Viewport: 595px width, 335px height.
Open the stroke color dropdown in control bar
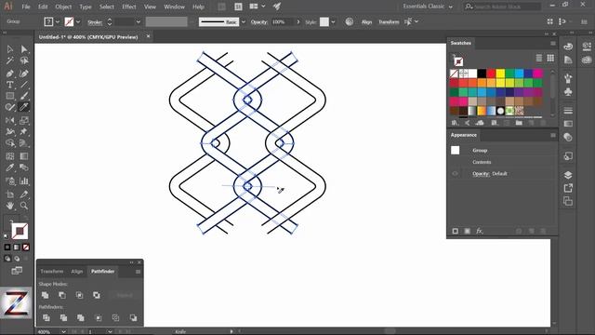click(78, 22)
